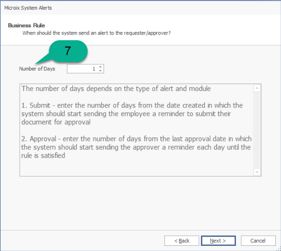Click the requester/approver question subtitle
The image size is (281, 251).
[97, 33]
